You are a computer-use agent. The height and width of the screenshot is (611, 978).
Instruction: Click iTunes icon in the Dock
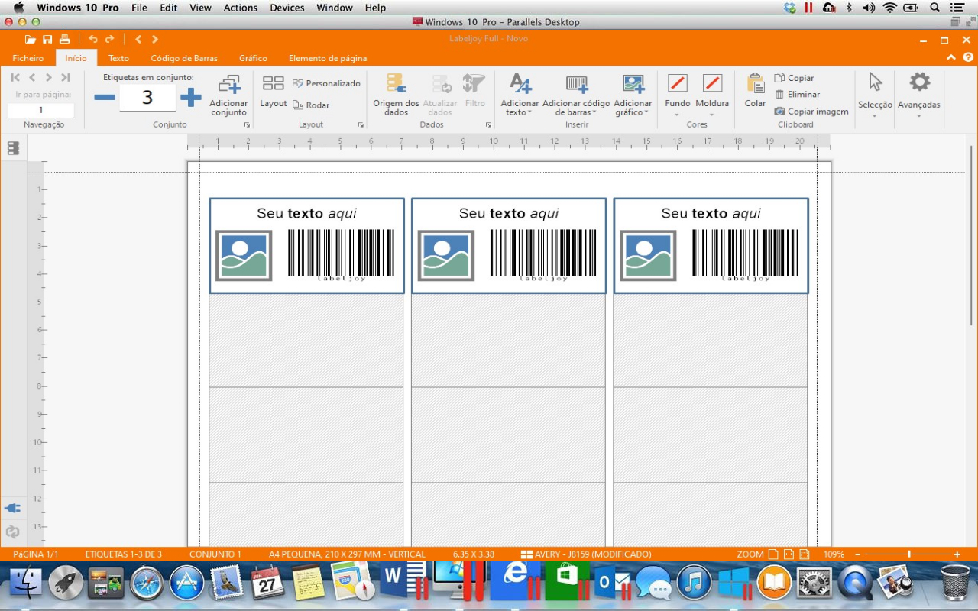(694, 584)
